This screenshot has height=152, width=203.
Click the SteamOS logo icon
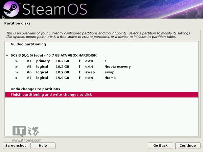tap(11, 9)
